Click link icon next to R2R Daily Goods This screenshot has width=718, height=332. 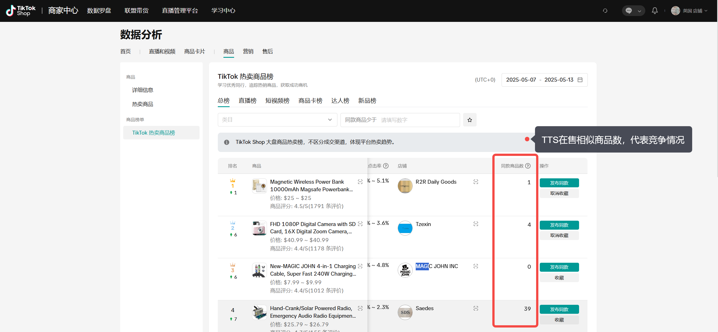click(476, 182)
